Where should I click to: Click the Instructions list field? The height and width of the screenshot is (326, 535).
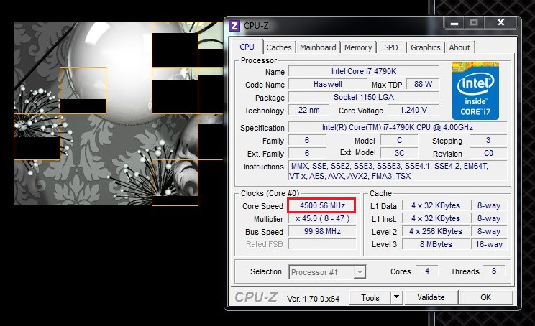(398, 171)
